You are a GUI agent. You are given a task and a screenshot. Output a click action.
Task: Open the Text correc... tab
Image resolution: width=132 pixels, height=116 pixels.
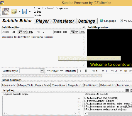pyautogui.click(x=124, y=85)
